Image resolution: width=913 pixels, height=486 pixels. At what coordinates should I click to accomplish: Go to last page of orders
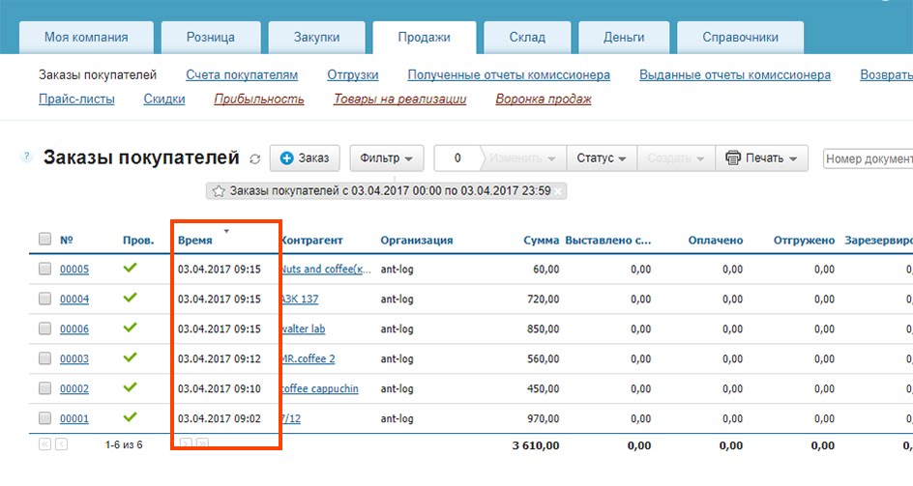202,443
